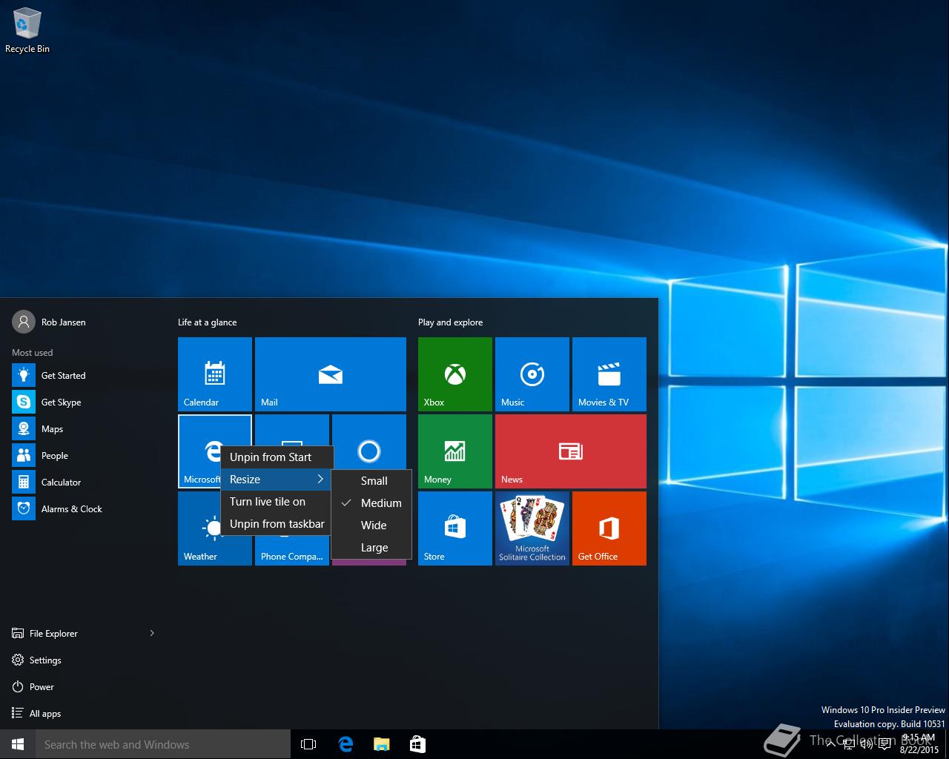Open Get Started from Most used

coord(86,376)
